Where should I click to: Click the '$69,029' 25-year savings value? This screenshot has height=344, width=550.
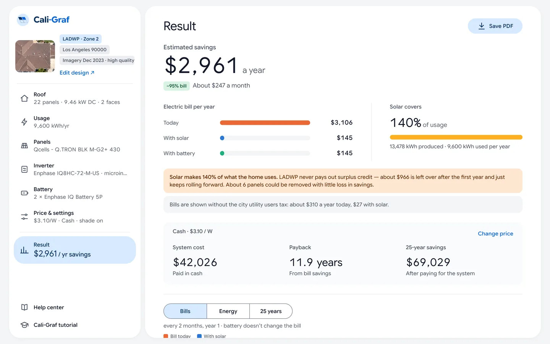tap(428, 262)
